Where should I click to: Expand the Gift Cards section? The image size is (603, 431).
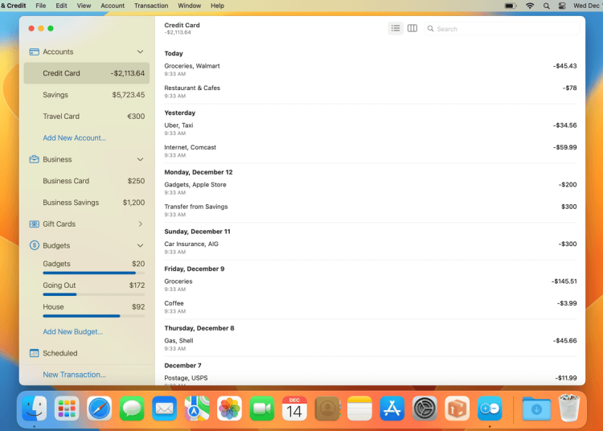coord(140,224)
